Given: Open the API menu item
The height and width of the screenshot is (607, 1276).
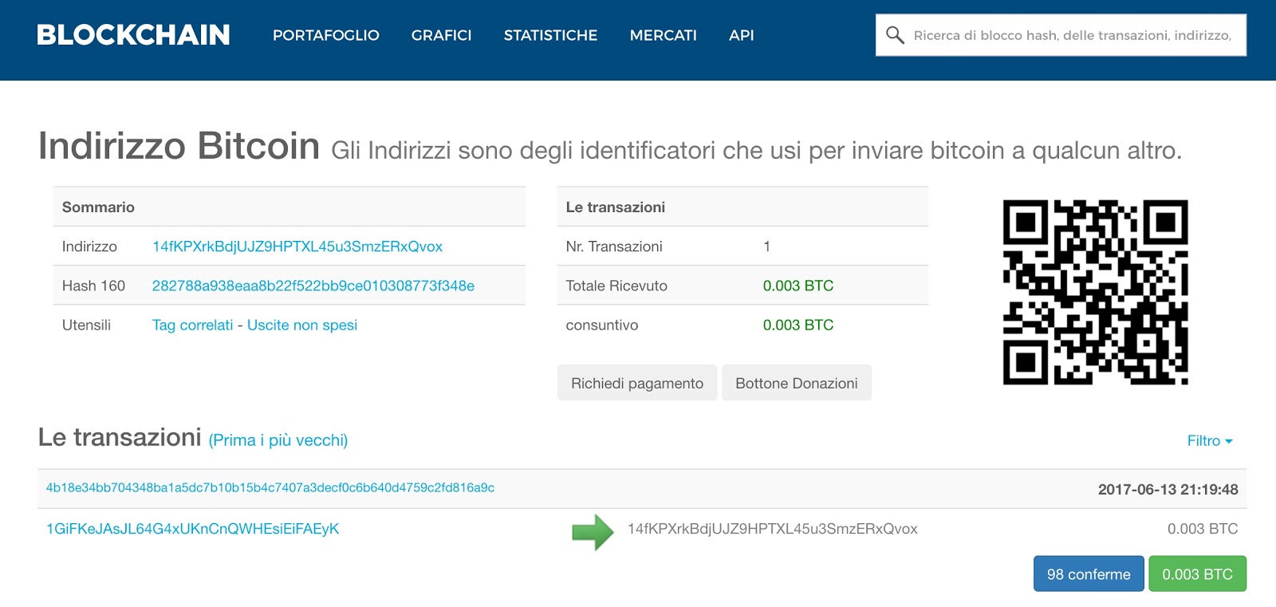Looking at the screenshot, I should 742,35.
